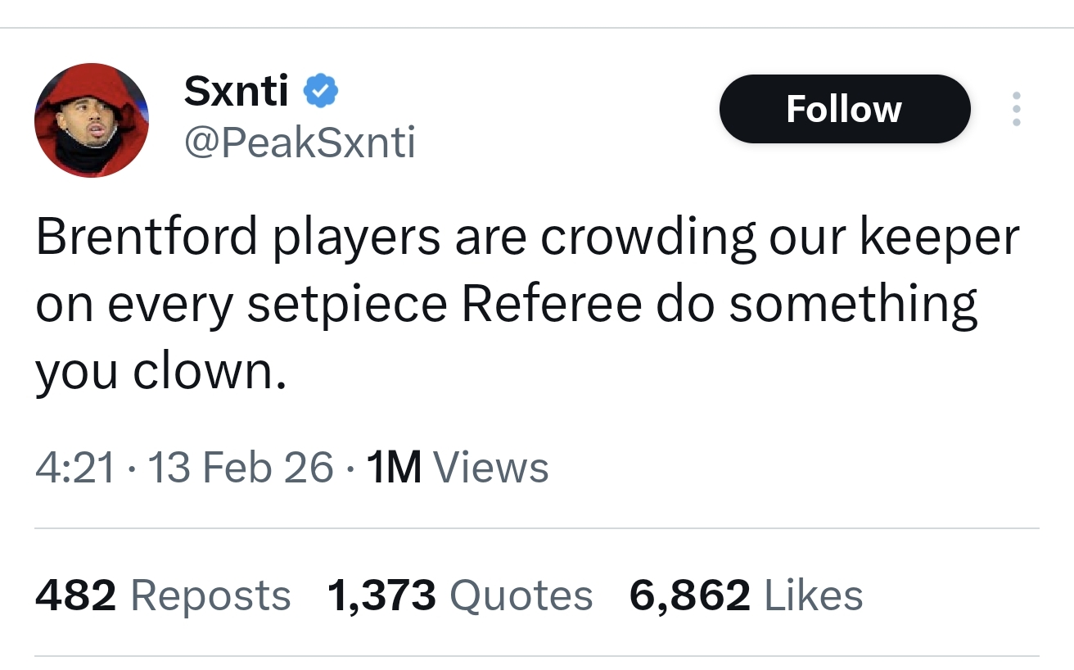Open the Sxnti profile avatar picture
Screen dimensions: 1074x670
coord(91,120)
